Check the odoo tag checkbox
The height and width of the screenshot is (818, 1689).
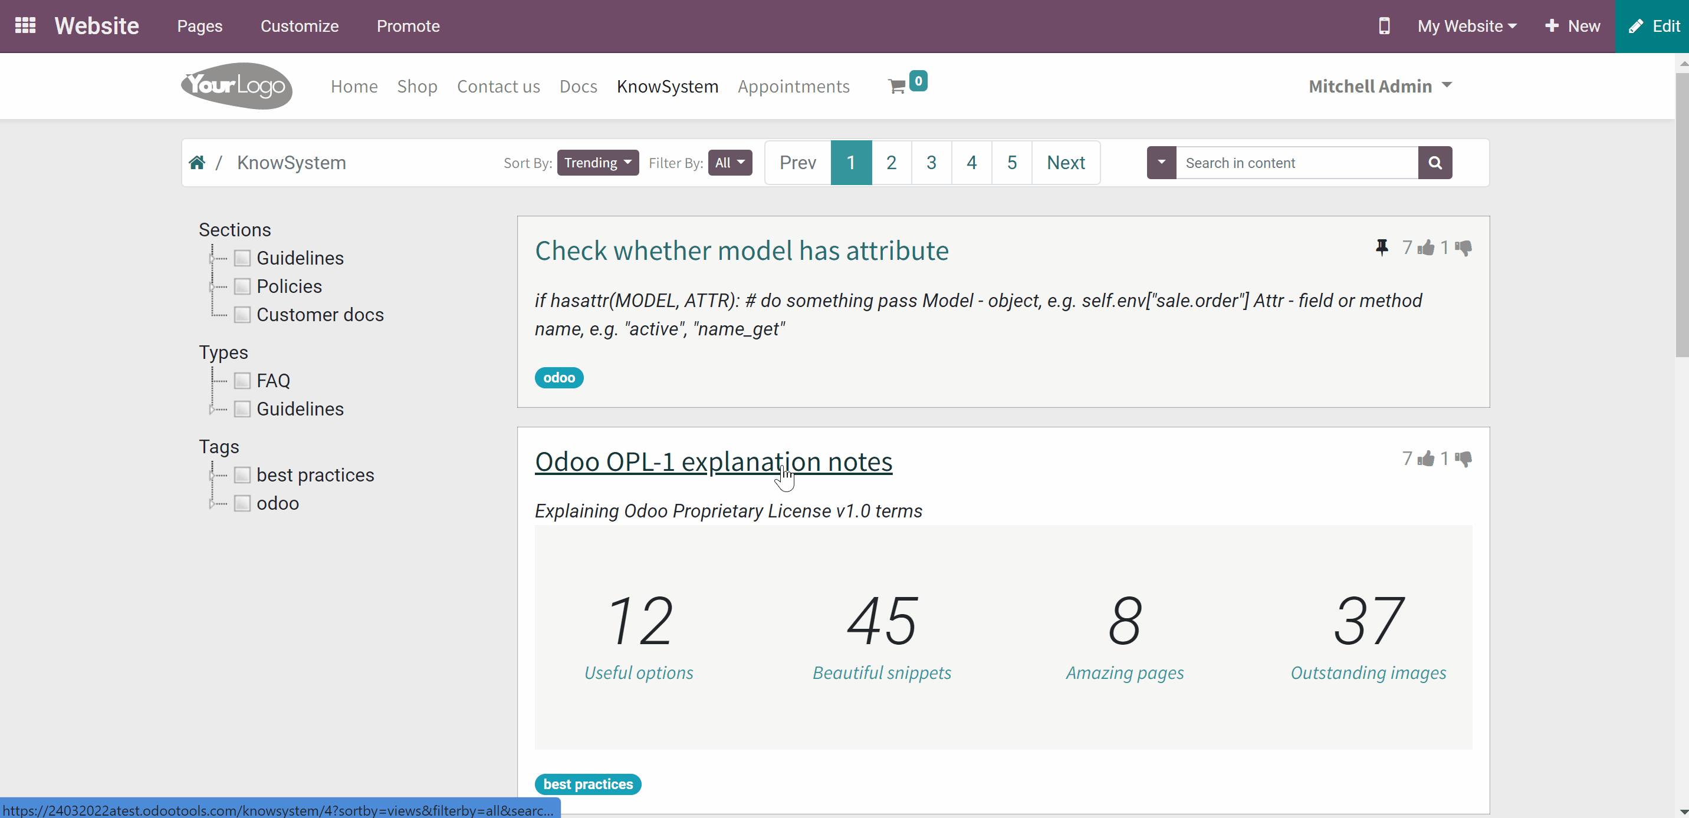pos(242,503)
